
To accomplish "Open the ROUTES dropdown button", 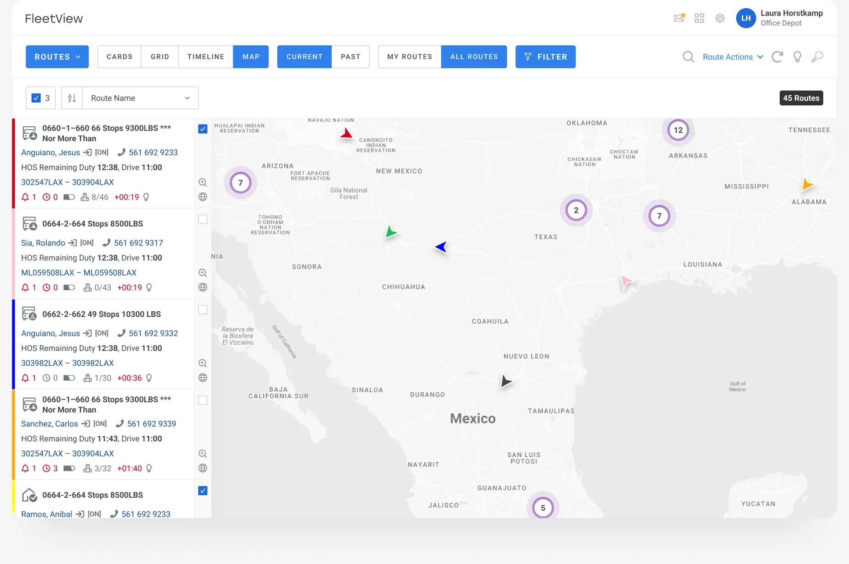I will coord(57,57).
